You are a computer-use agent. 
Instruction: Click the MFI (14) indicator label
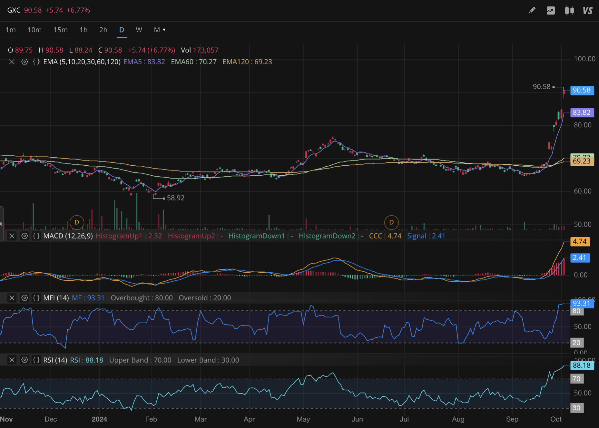point(56,298)
